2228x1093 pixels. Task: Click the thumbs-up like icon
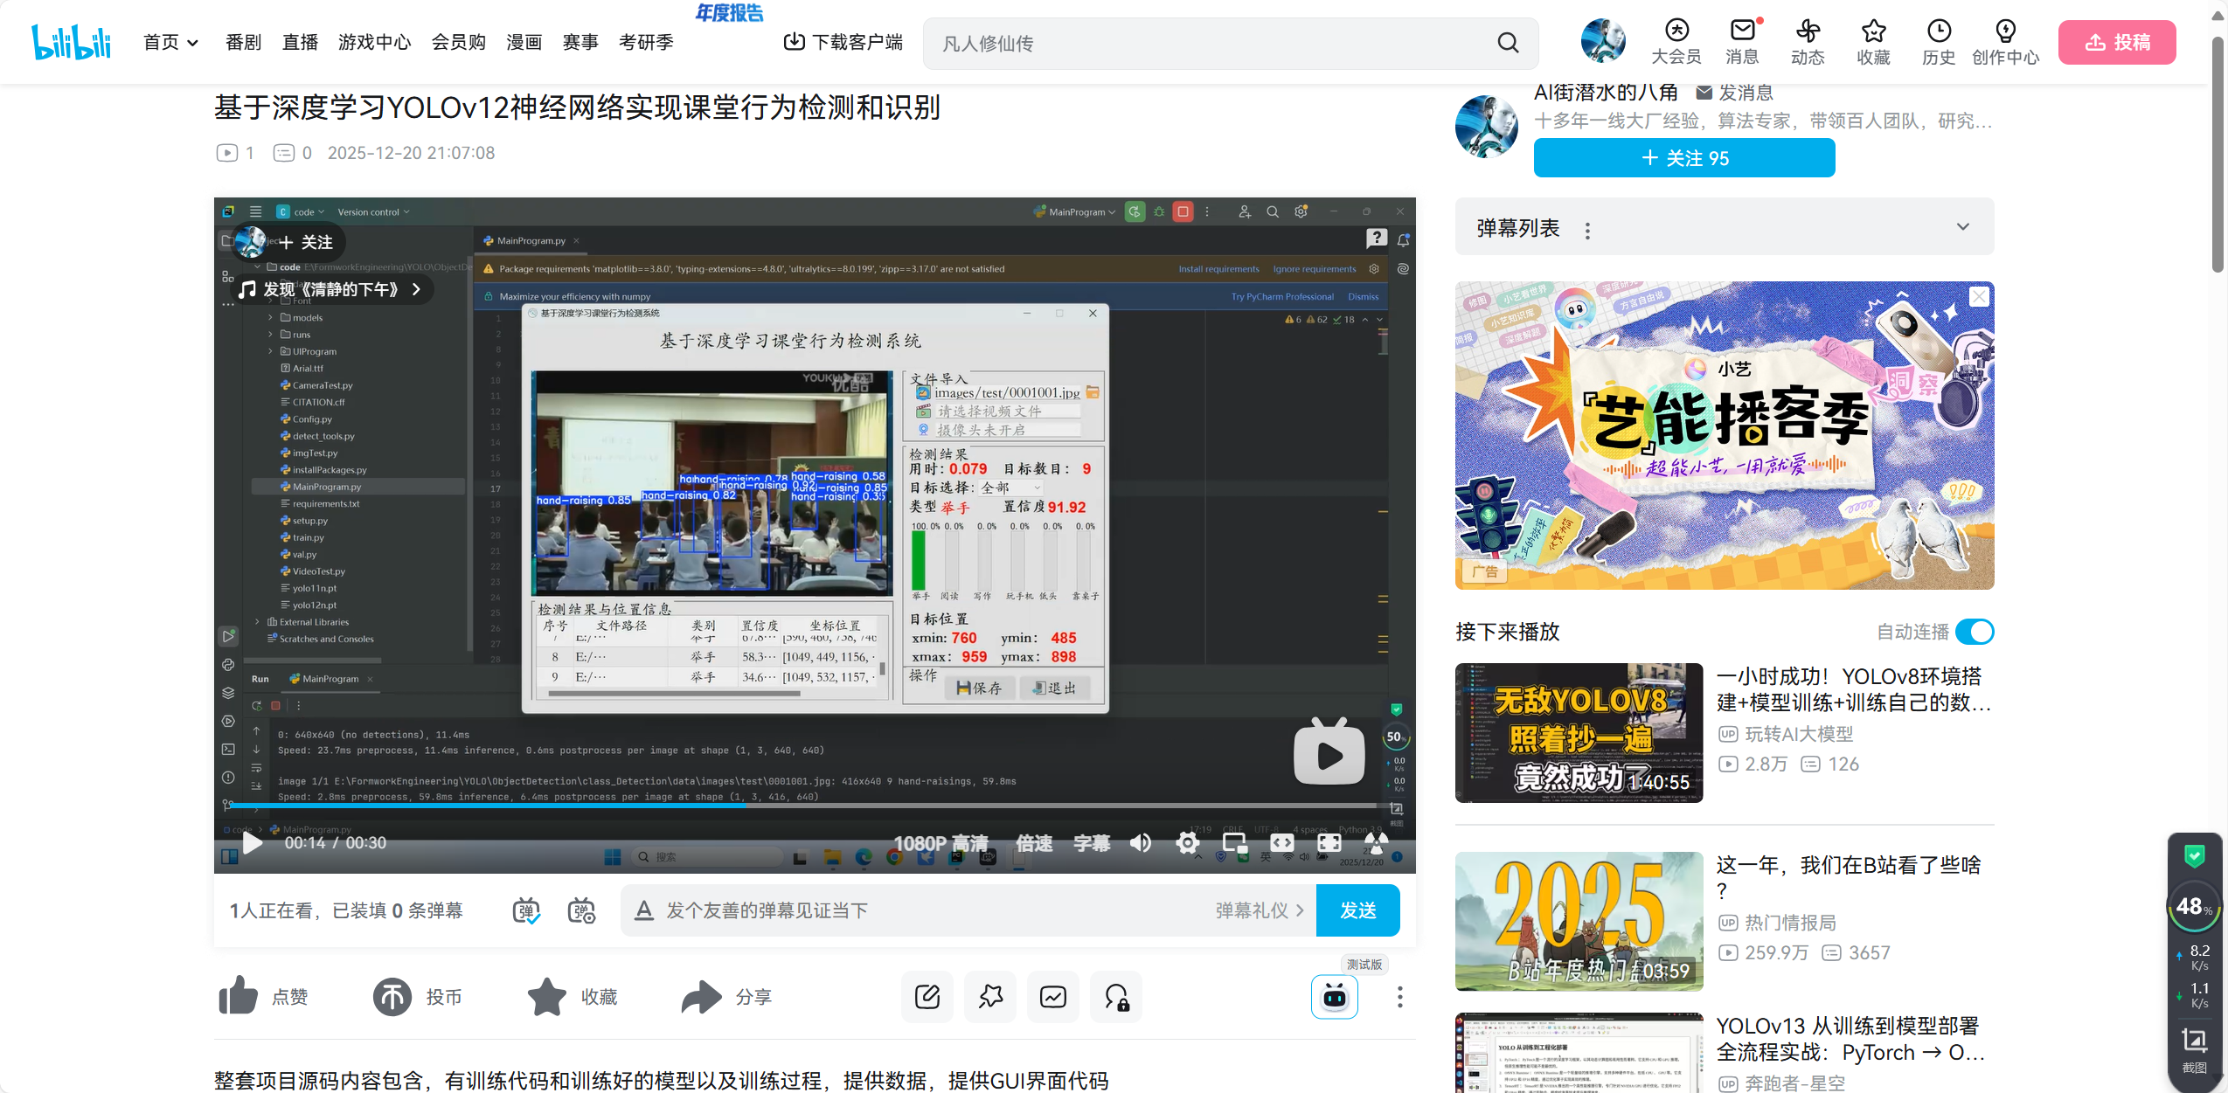238,996
